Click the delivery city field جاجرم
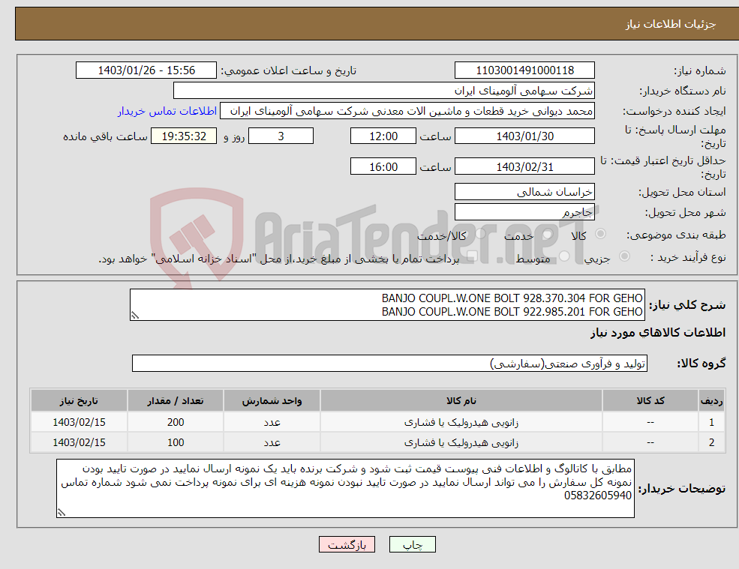 tap(524, 212)
